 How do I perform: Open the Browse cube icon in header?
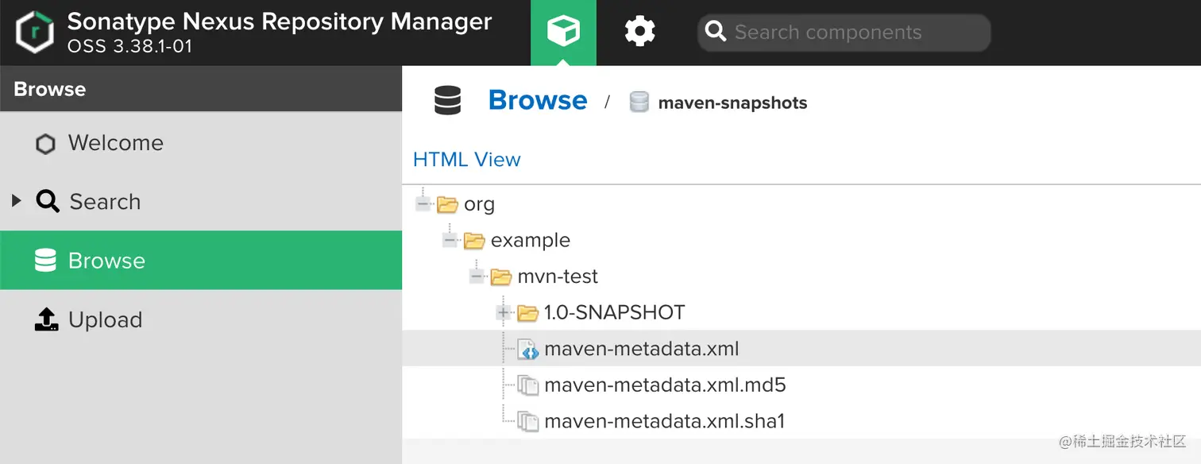click(563, 32)
